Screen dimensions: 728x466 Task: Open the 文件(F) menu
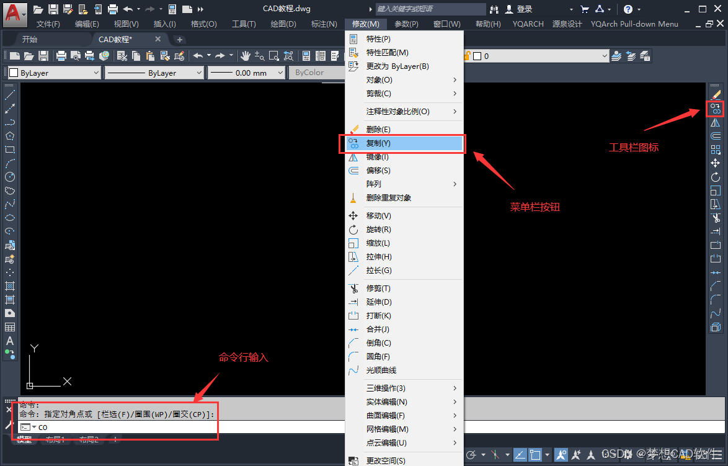48,24
